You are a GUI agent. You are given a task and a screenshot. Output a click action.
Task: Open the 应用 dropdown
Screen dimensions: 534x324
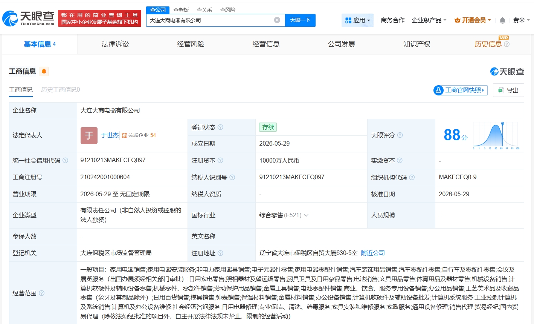pos(358,20)
